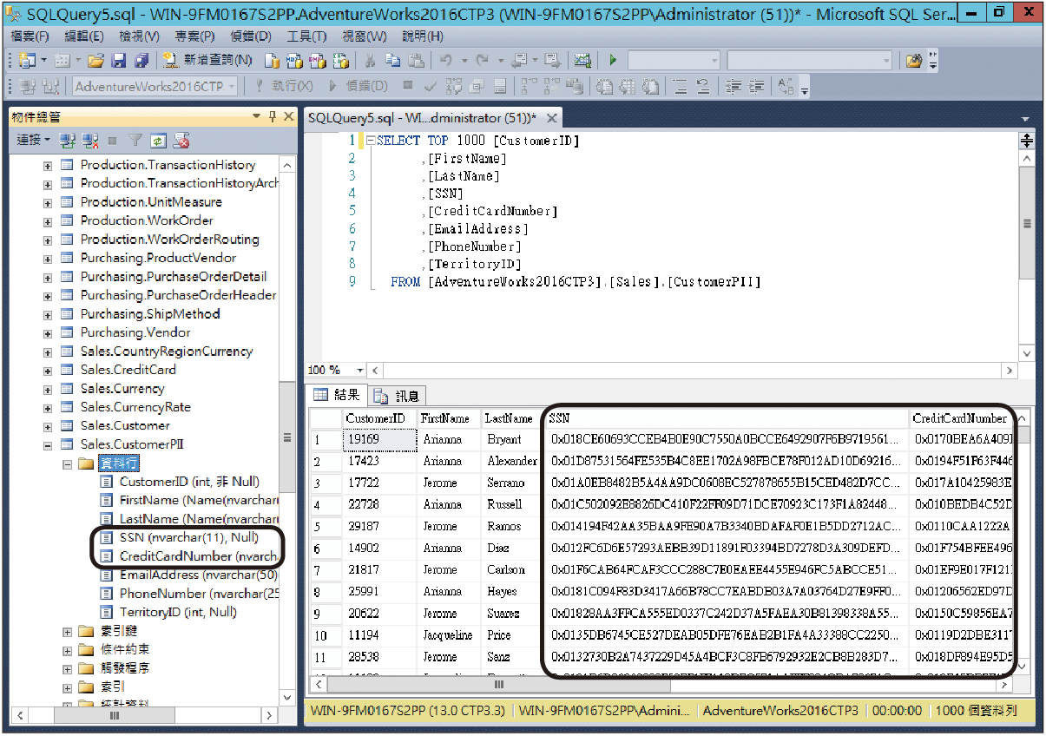Viewport: 1046px width, 736px height.
Task: Click the 執行(X) execute query button
Action: click(x=283, y=87)
